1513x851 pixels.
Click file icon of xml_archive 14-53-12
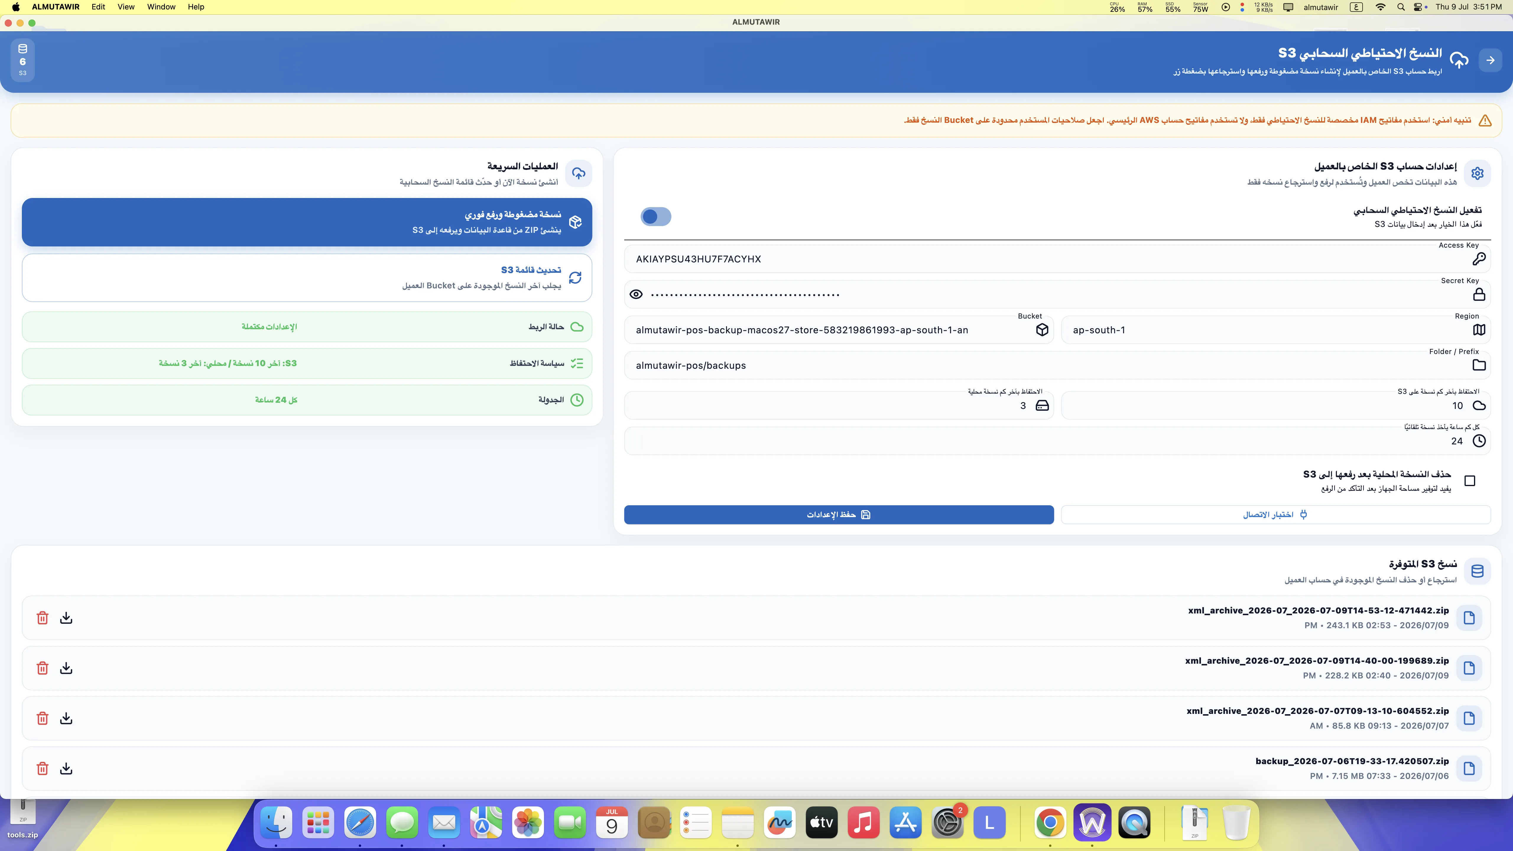(x=1469, y=618)
